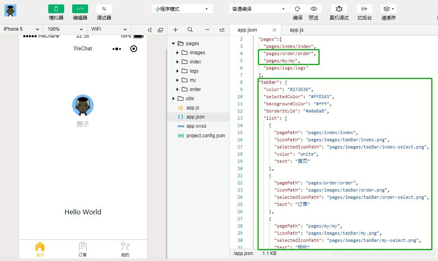The image size is (438, 261).
Task: Toggle the debugger panel button
Action: (104, 9)
